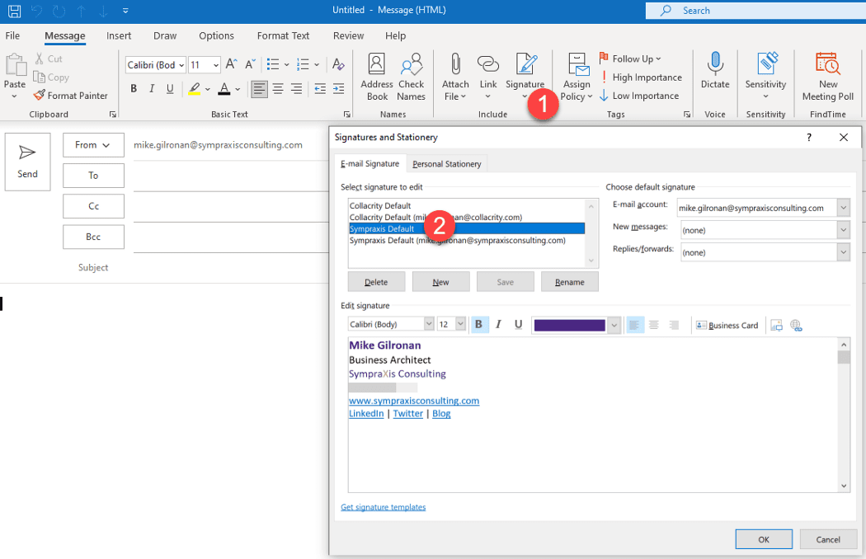Insert a picture into the signature
This screenshot has height=559, width=866.
(x=776, y=325)
